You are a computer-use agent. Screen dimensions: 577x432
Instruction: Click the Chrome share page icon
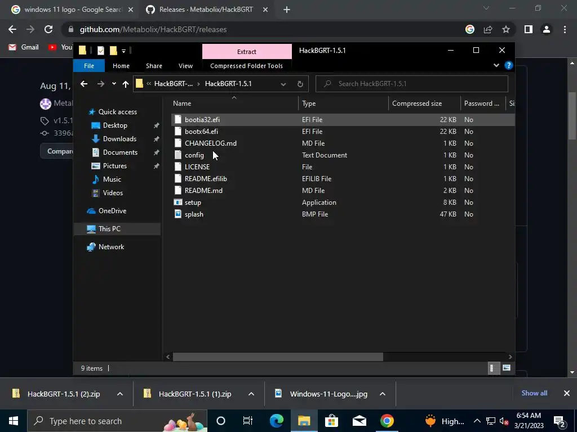pos(488,29)
